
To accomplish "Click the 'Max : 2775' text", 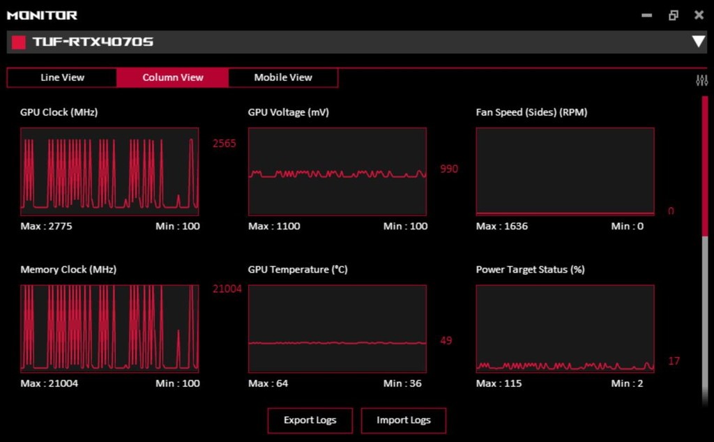I will click(x=46, y=227).
